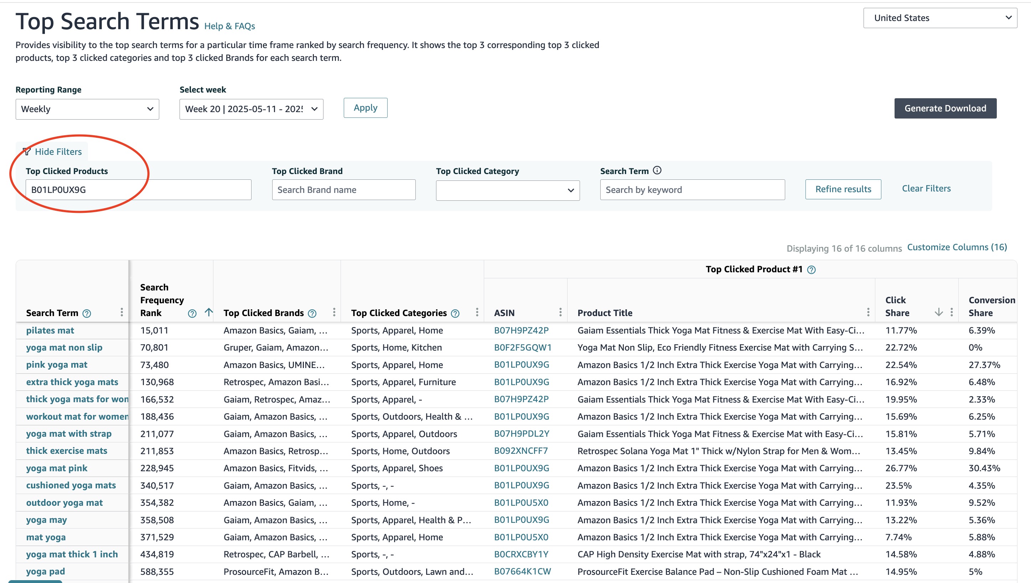Open the Search Term column options menu
This screenshot has height=583, width=1031.
pos(122,312)
